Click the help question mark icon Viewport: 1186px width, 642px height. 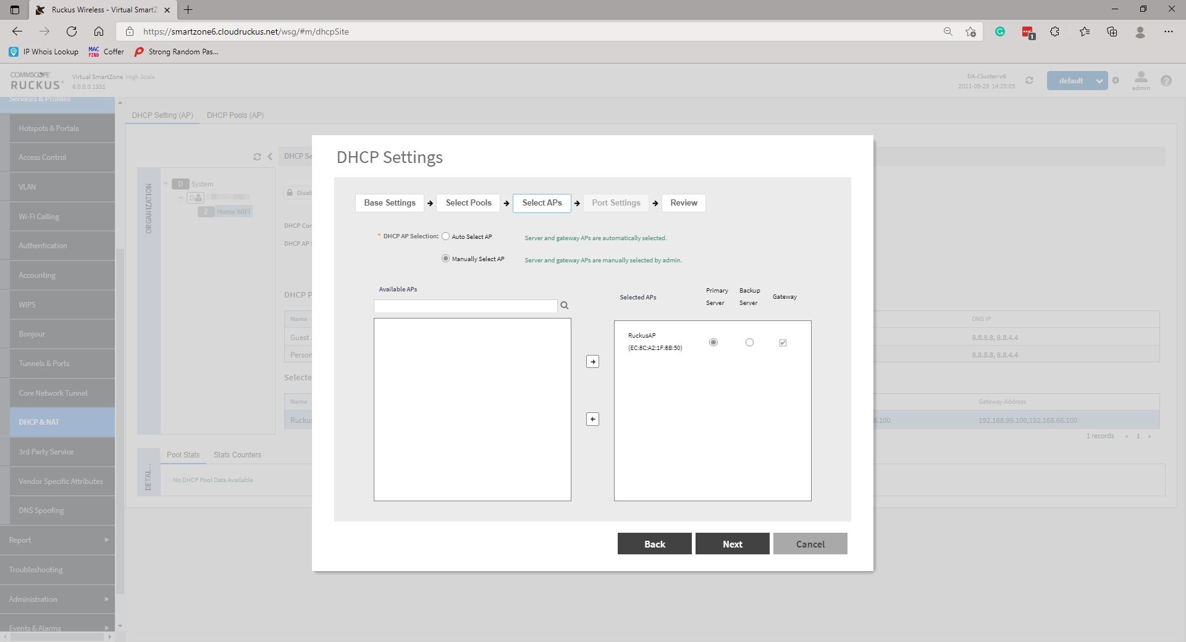1166,81
